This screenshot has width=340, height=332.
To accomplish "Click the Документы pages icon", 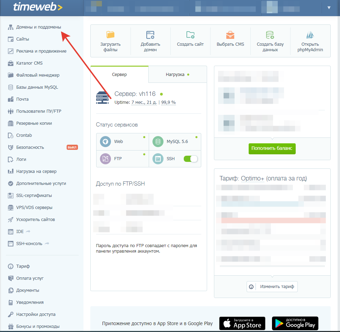I will 10,290.
